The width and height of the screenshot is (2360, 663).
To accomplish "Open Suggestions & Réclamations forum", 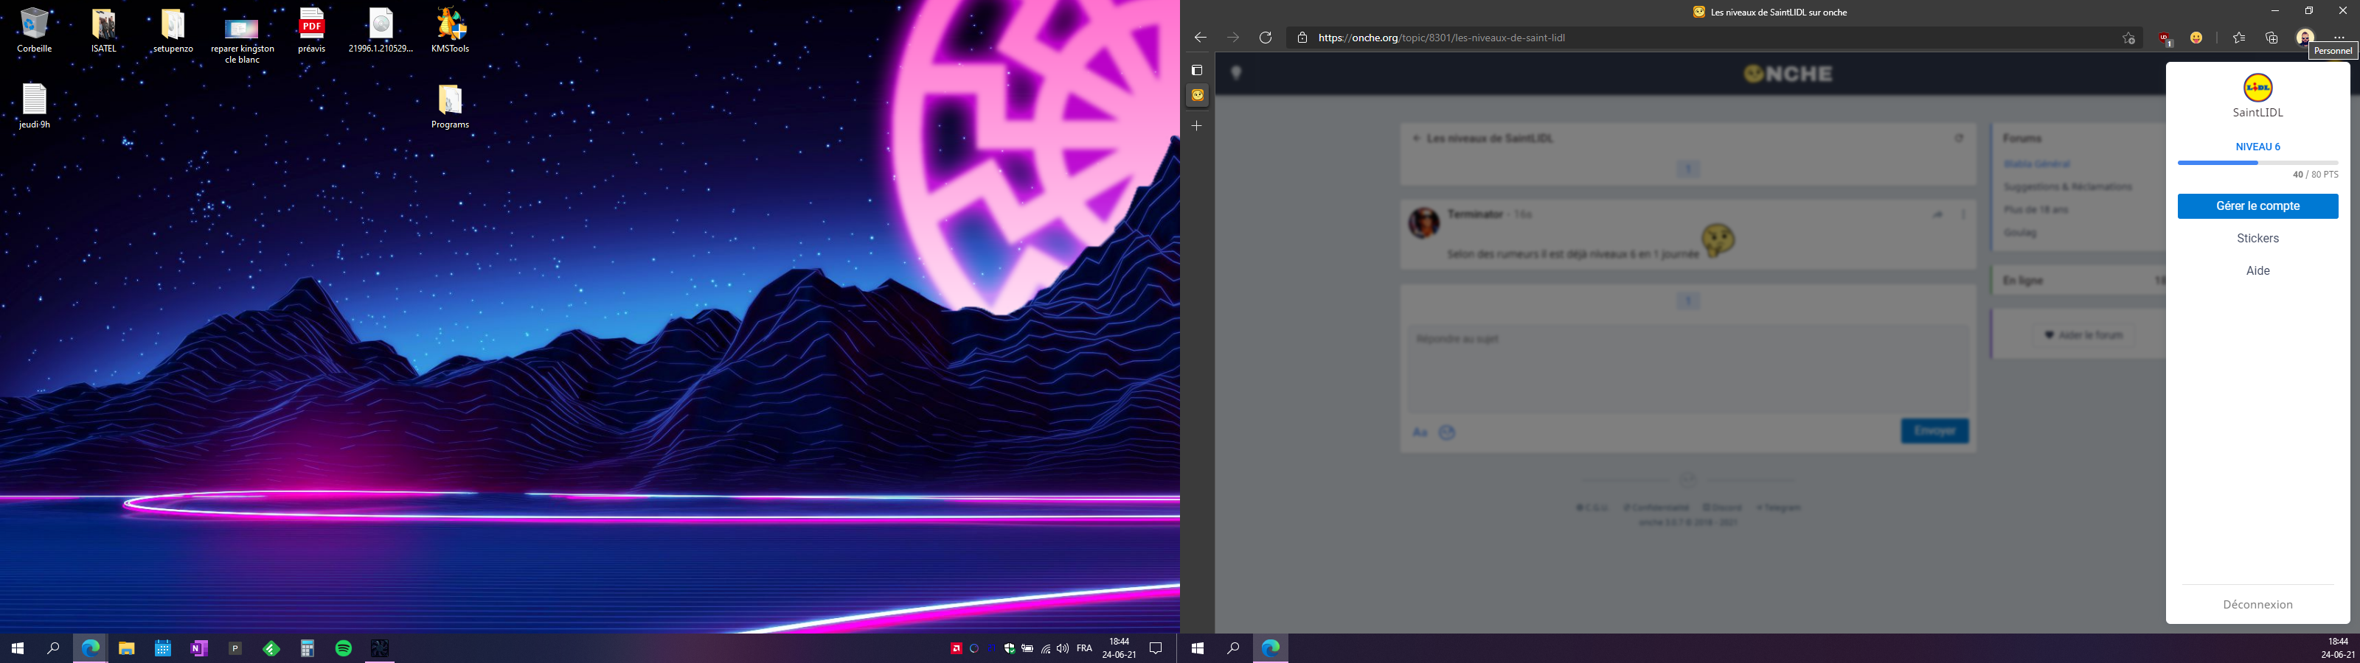I will (2068, 187).
